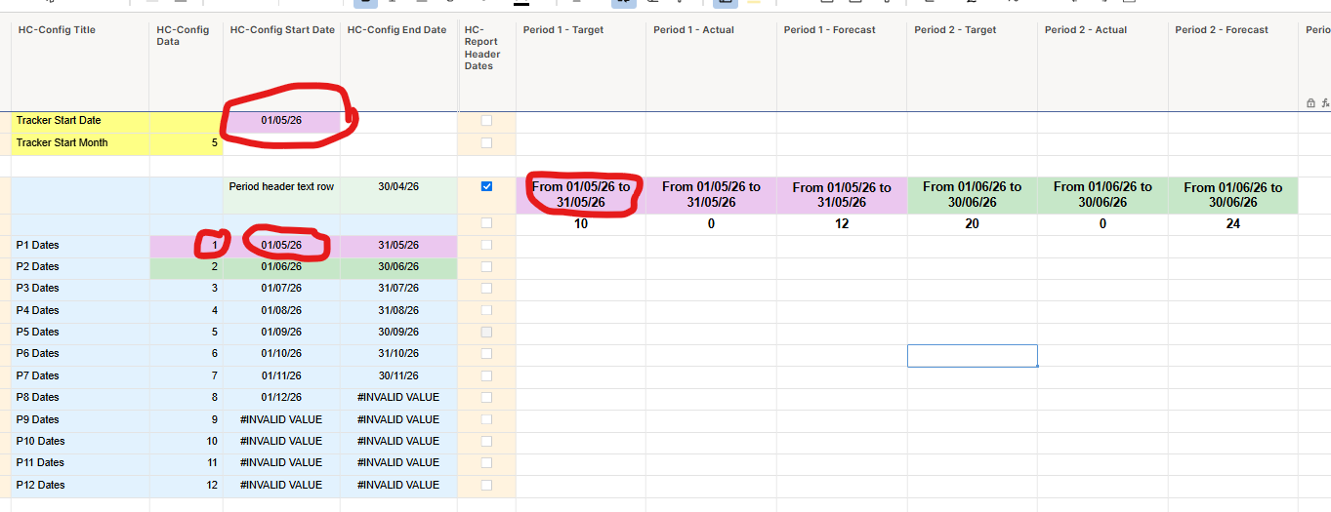Select P4 Dates end date 31/08/26
This screenshot has height=512, width=1331.
pos(398,311)
